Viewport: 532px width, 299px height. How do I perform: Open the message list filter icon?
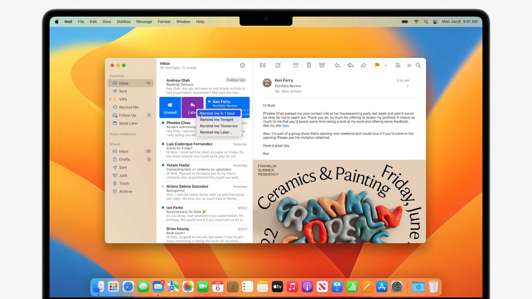click(x=242, y=65)
